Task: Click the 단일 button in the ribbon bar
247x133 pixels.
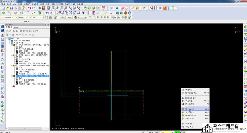Action: coord(69,17)
